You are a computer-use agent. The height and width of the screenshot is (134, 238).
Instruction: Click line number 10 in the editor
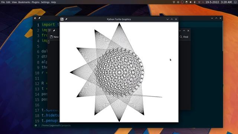[x=37, y=73]
